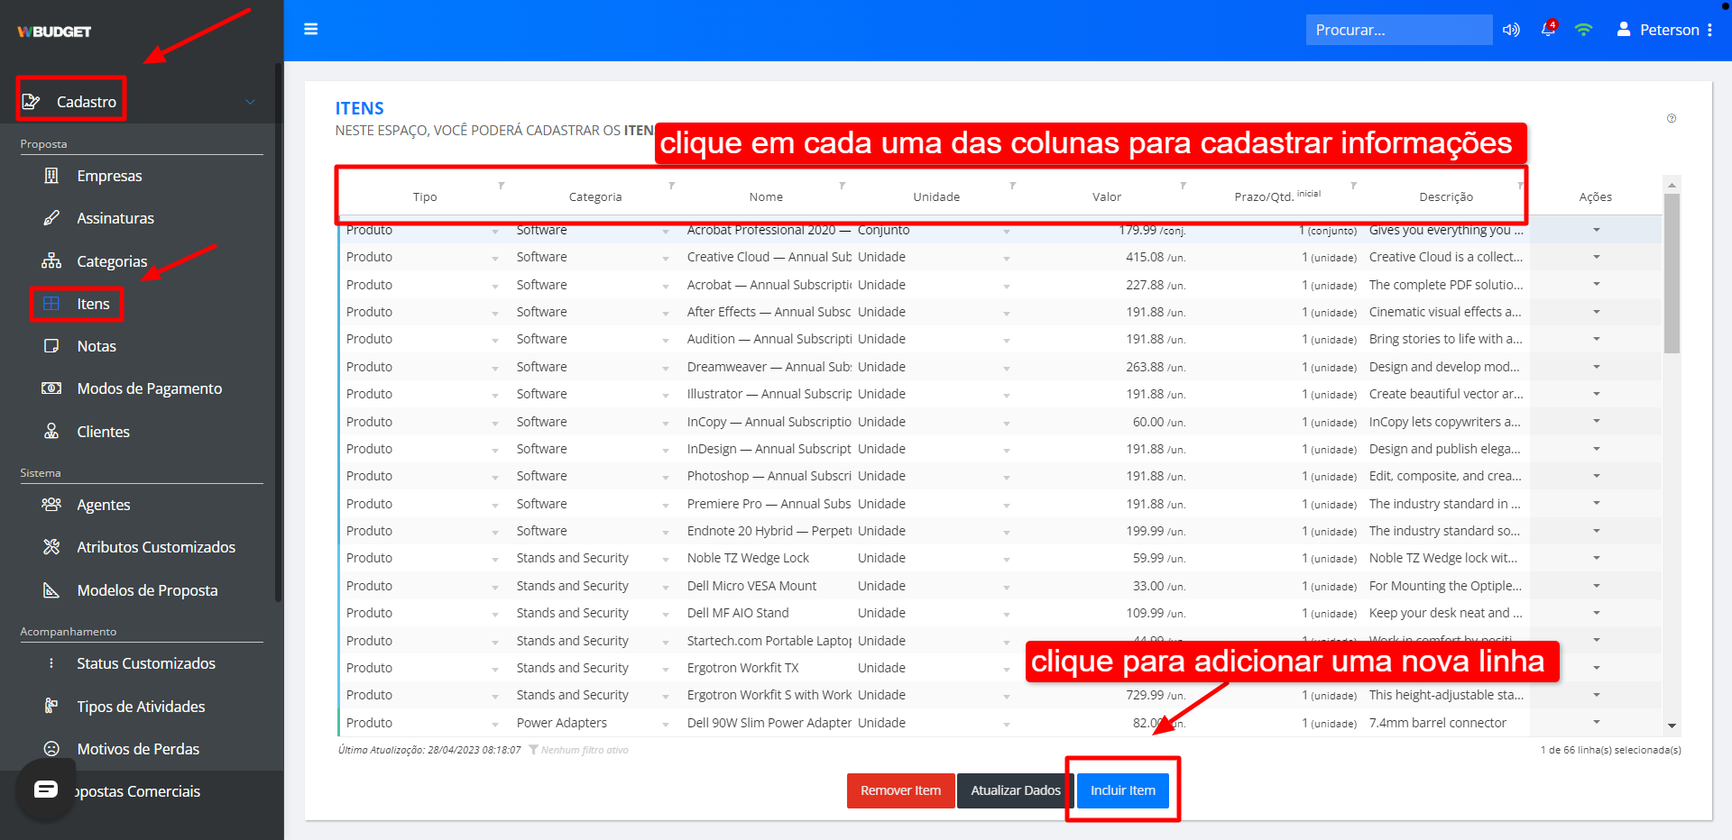Click the table scrollbar up arrow
The width and height of the screenshot is (1732, 840).
pos(1672,185)
